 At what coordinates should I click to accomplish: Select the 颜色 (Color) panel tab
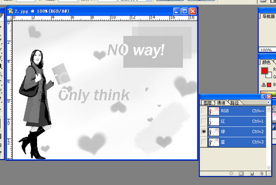click(266, 62)
